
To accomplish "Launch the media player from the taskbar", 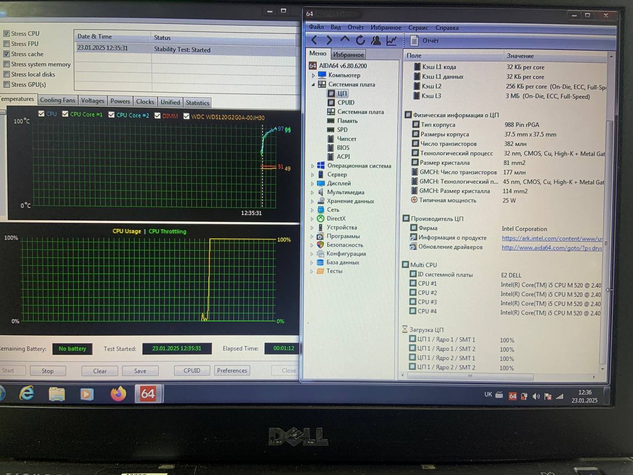I will click(87, 394).
